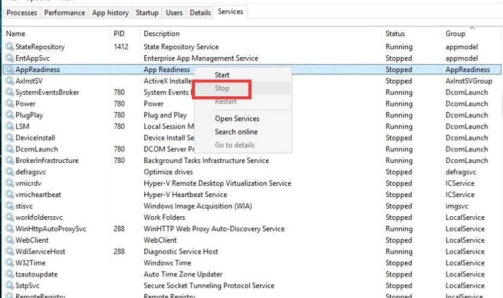The width and height of the screenshot is (503, 298).
Task: Click the stisvc service gear icon
Action: (x=10, y=205)
